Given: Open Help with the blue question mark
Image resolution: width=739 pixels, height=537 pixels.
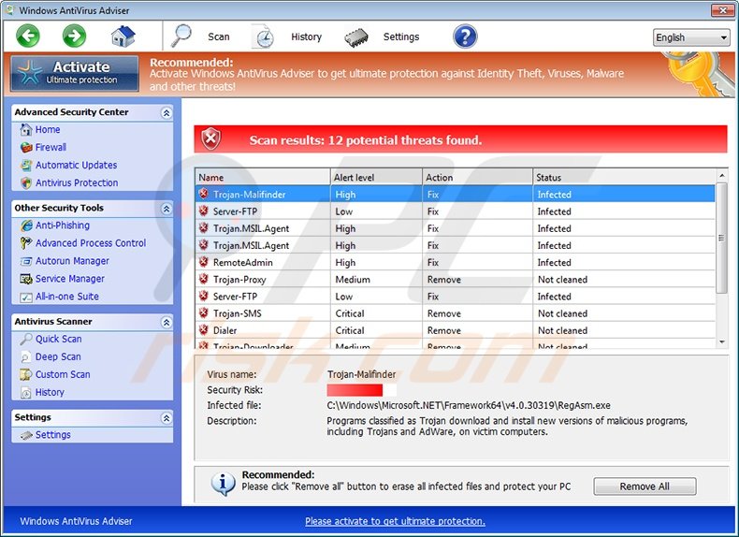Looking at the screenshot, I should (x=465, y=36).
